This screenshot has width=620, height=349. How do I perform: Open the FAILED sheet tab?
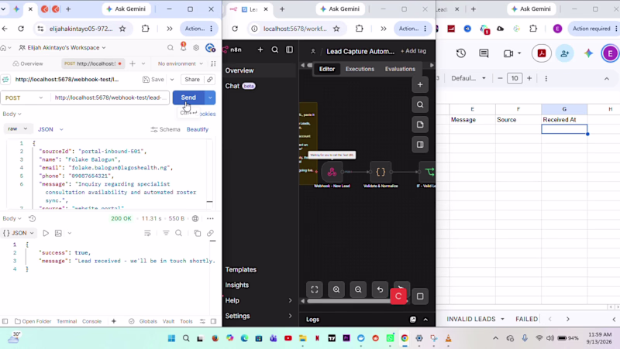click(x=527, y=319)
